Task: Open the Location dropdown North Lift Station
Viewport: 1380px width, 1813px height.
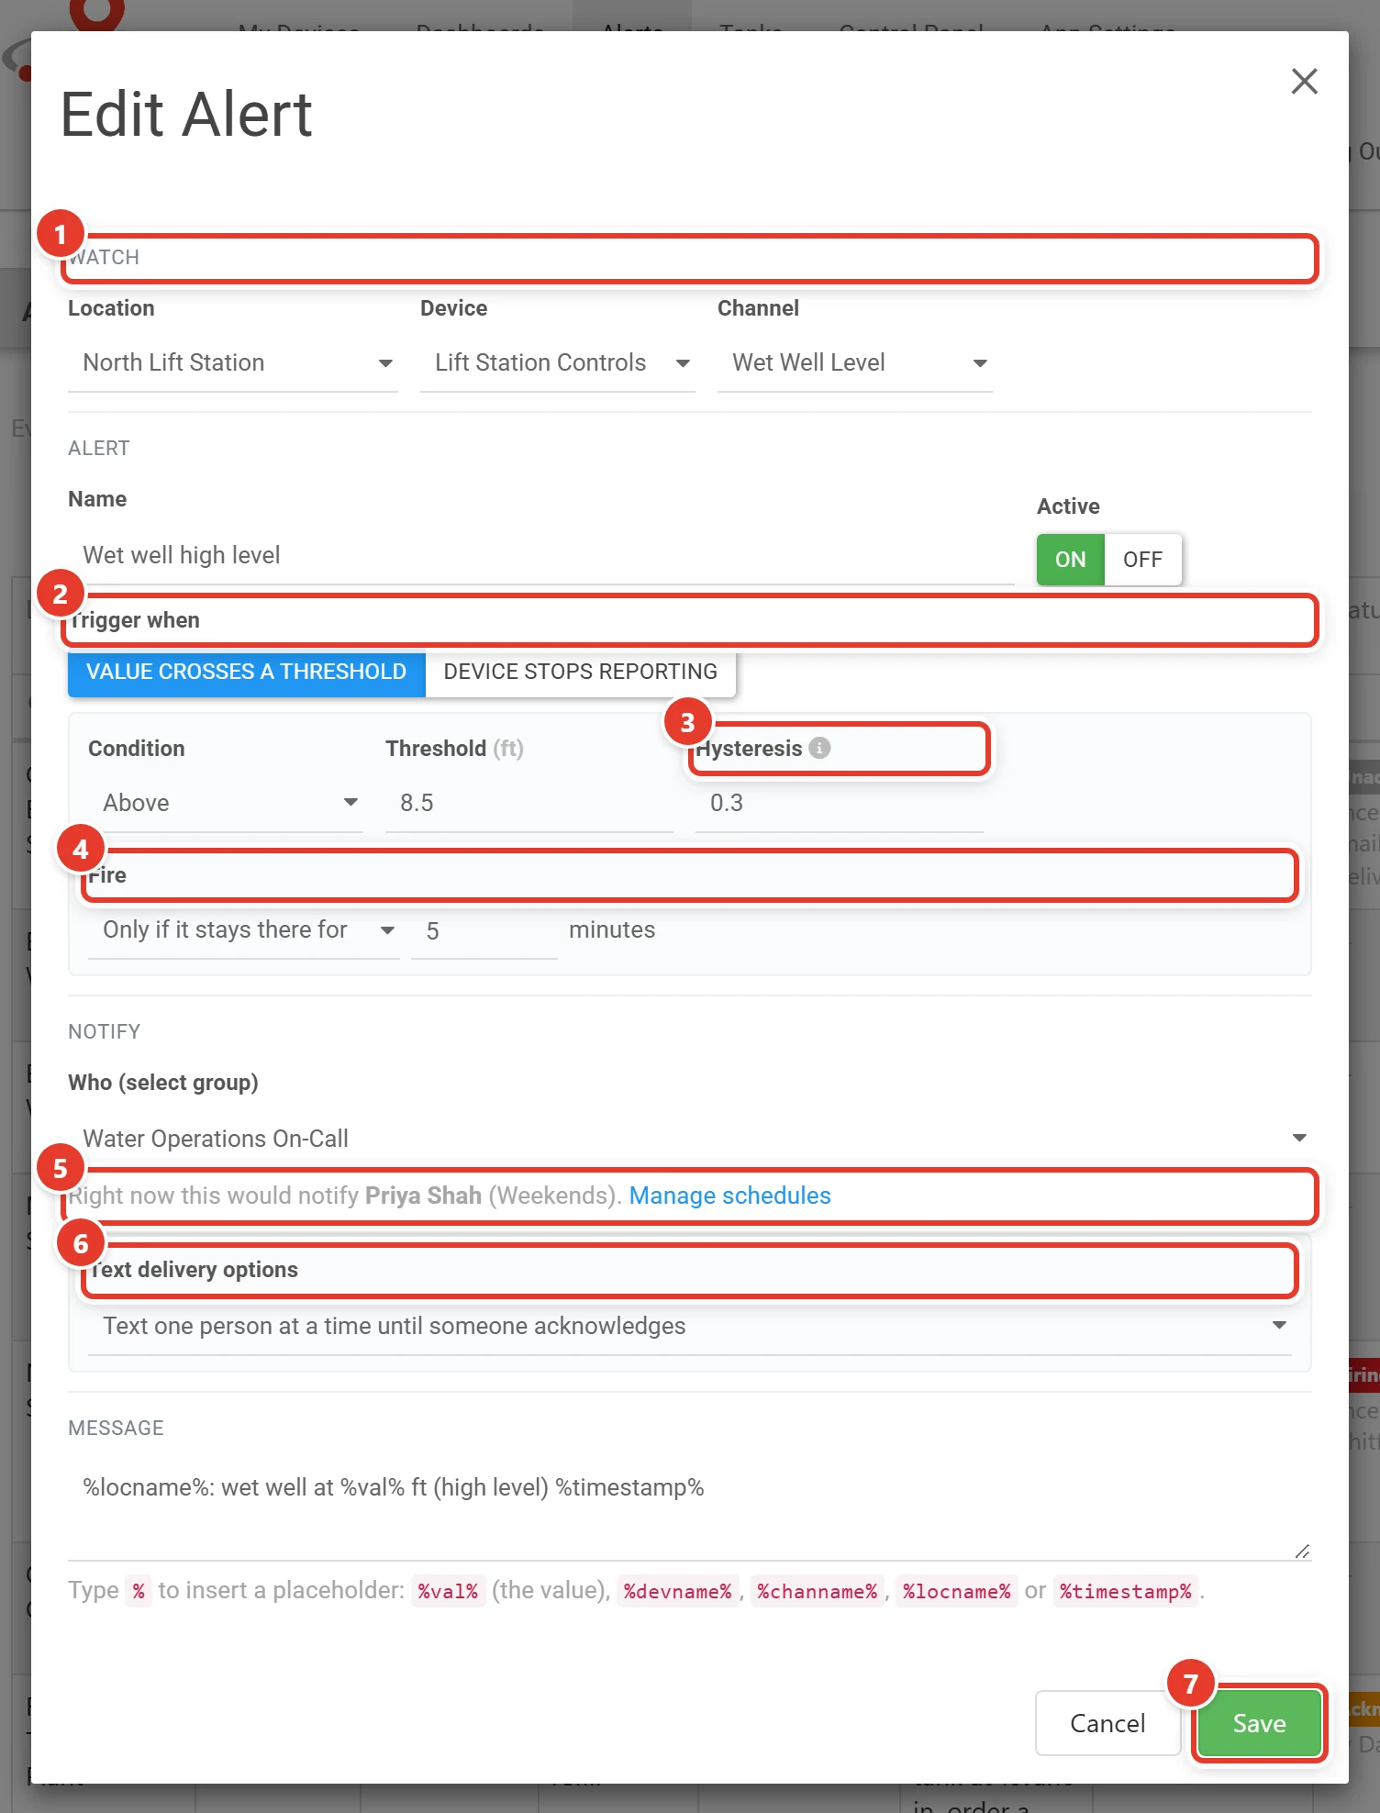Action: tap(233, 363)
